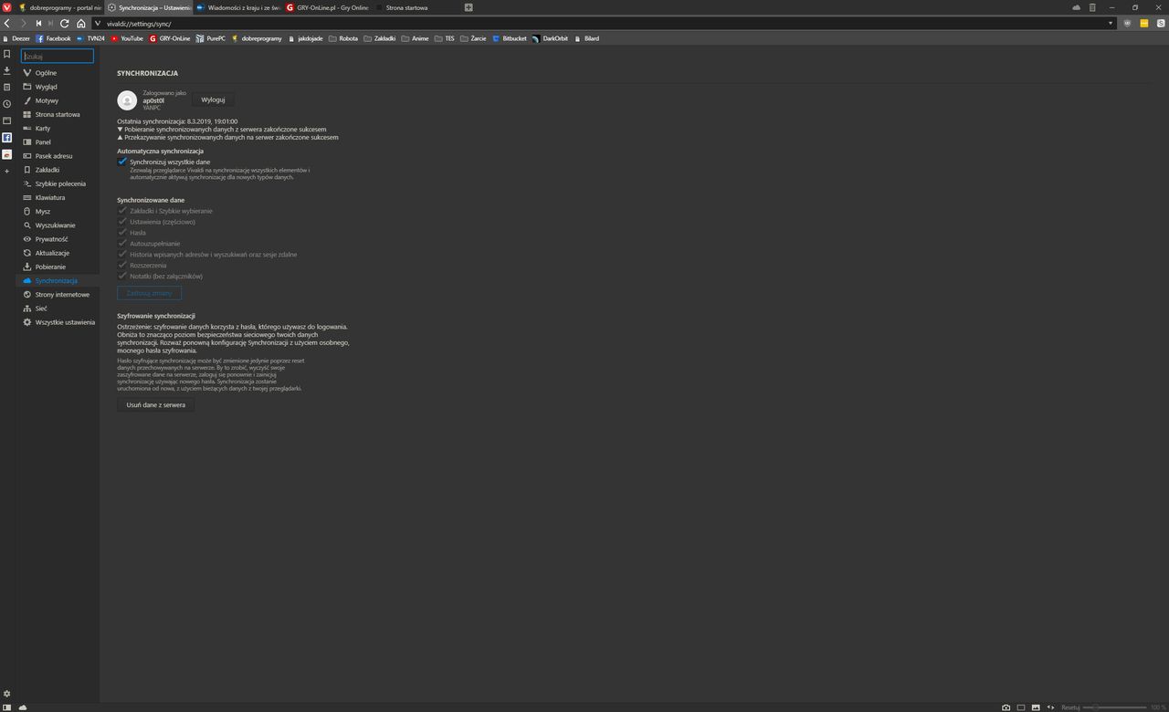Open the Deezer bookmark

pyautogui.click(x=16, y=38)
